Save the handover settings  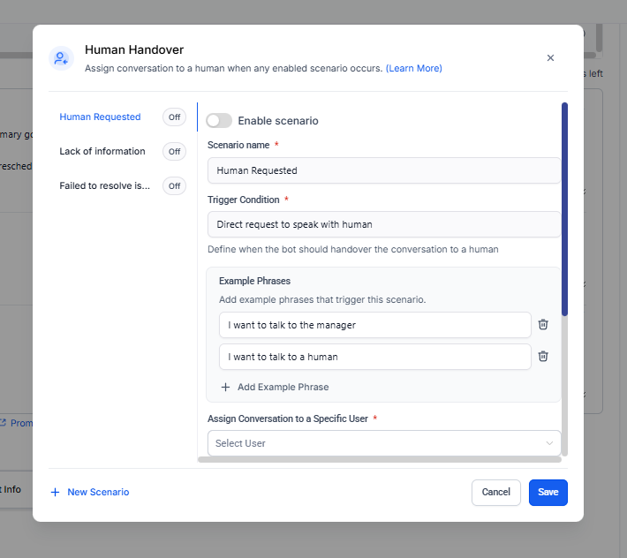tap(548, 492)
